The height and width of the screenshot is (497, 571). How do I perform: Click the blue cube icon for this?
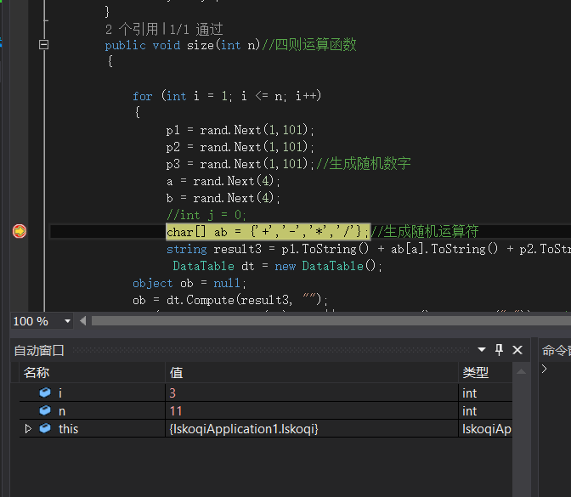[x=45, y=428]
